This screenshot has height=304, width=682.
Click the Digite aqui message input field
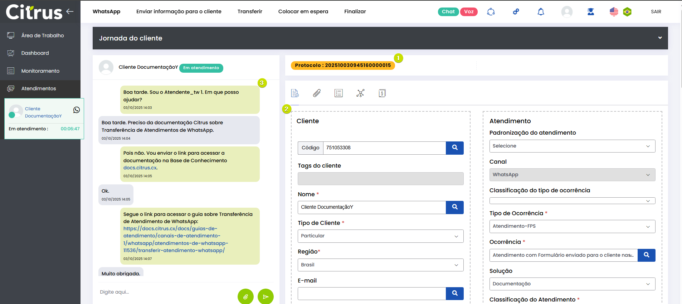point(165,292)
